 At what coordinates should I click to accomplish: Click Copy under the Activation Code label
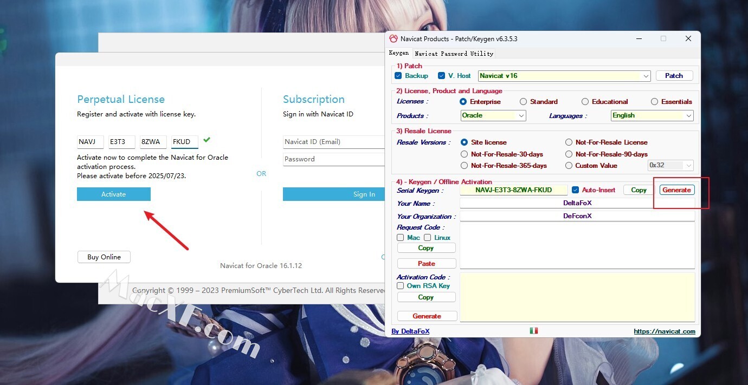coord(427,297)
